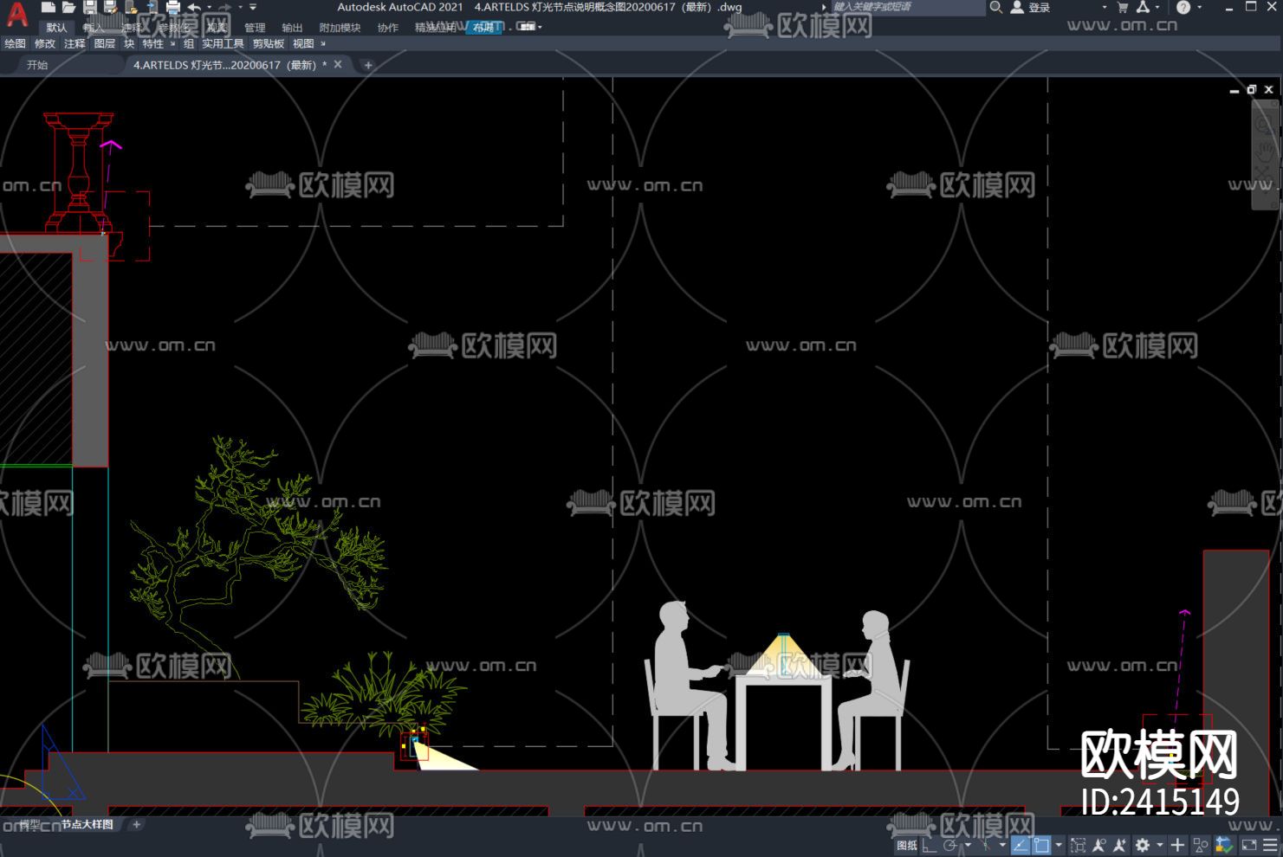The height and width of the screenshot is (857, 1283).
Task: Click the Save icon in quick access toolbar
Action: pos(89,7)
